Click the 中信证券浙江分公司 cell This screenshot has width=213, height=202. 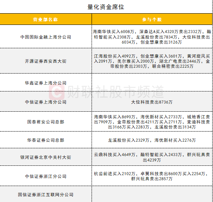click(46, 176)
